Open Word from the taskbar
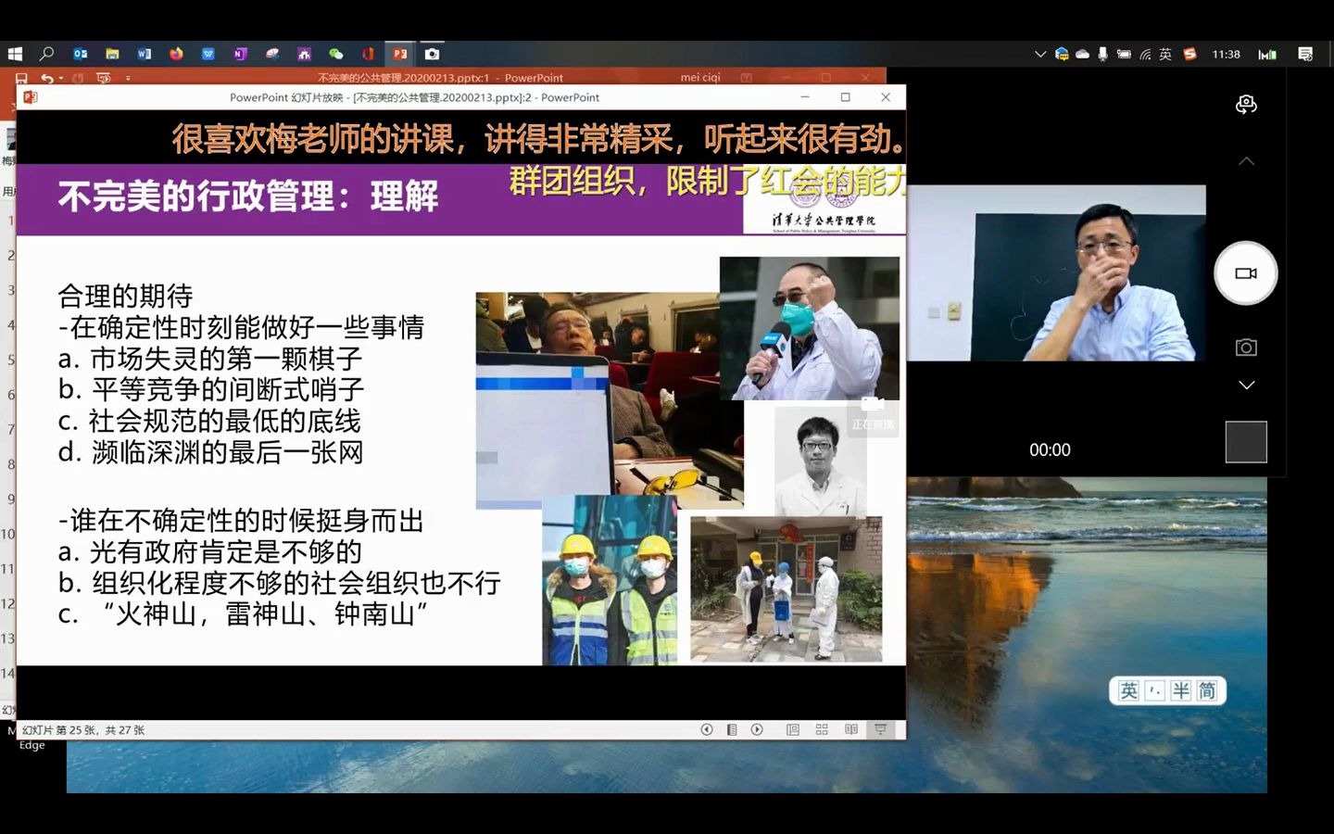Viewport: 1334px width, 834px height. click(x=144, y=54)
